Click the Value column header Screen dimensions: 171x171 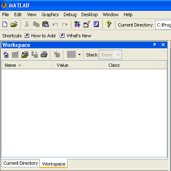79,65
